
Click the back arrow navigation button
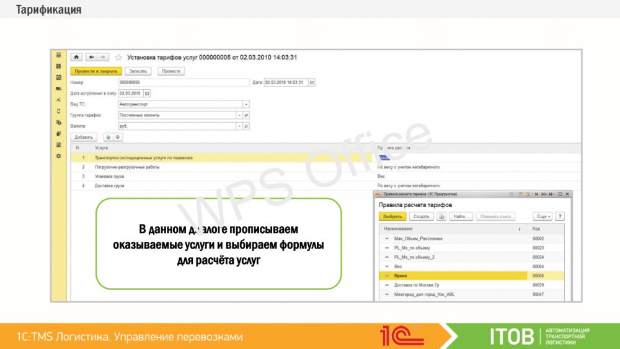pyautogui.click(x=92, y=57)
